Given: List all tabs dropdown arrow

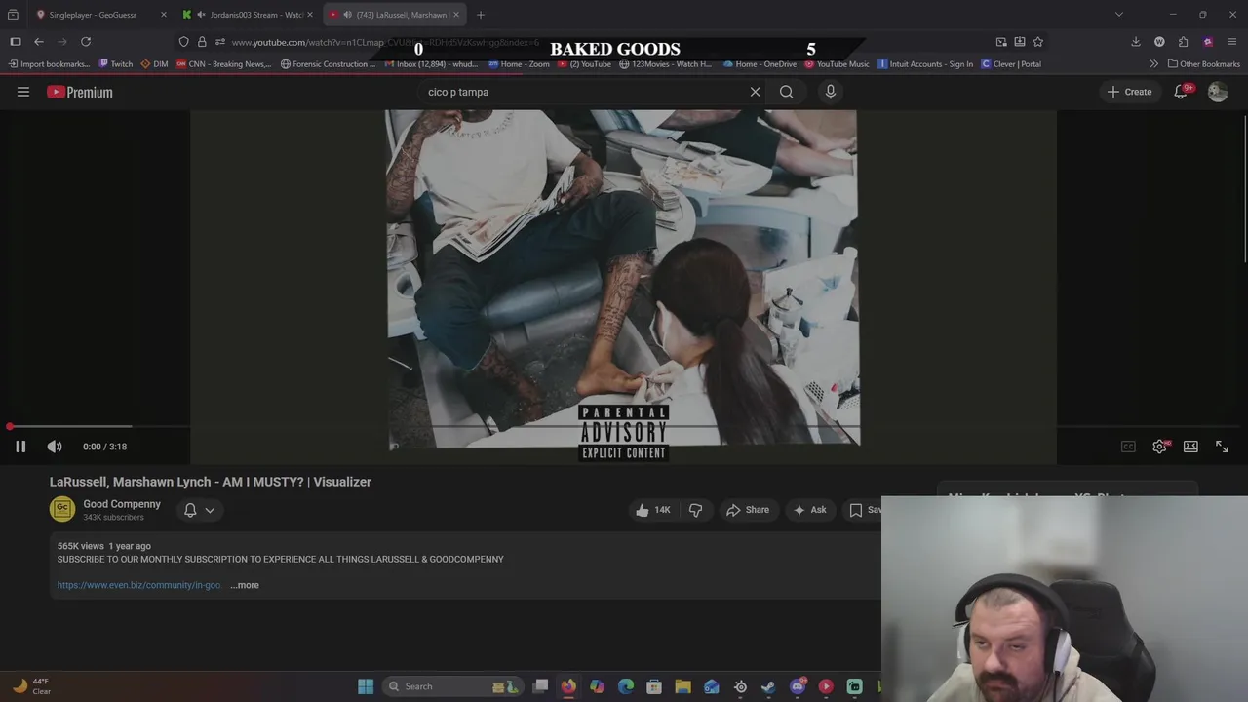Looking at the screenshot, I should [1119, 15].
